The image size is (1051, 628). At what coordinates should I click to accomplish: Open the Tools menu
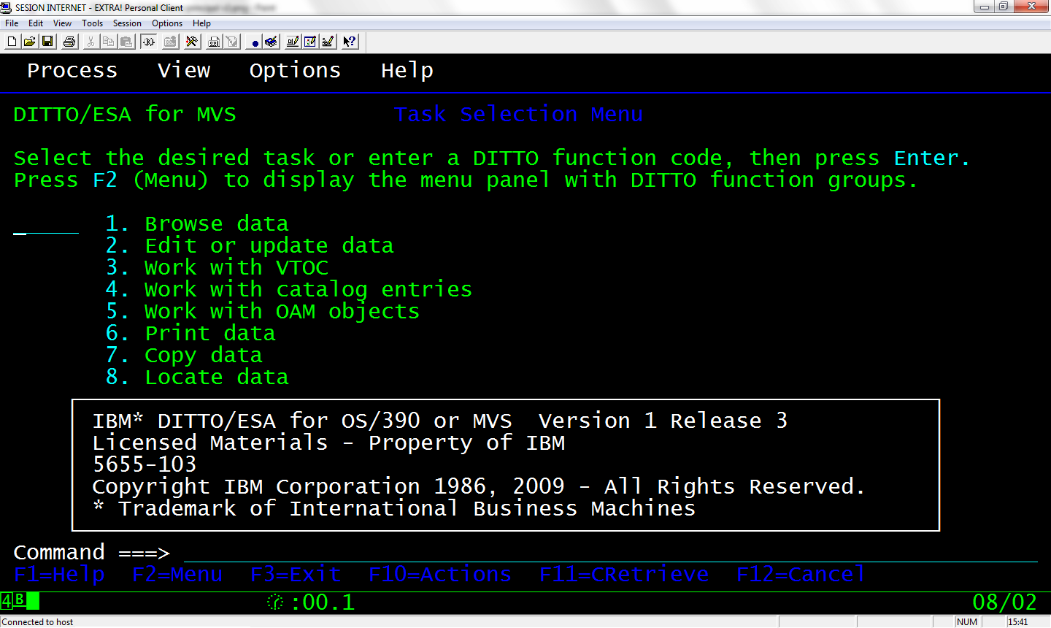(x=92, y=23)
